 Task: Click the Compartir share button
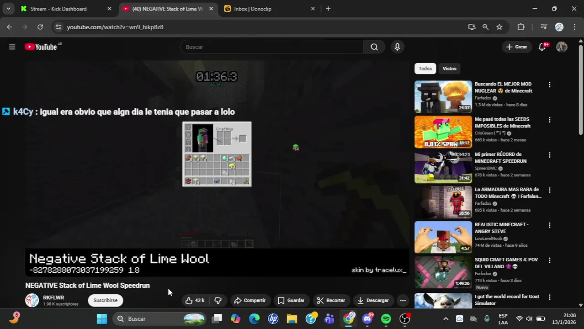pos(250,300)
